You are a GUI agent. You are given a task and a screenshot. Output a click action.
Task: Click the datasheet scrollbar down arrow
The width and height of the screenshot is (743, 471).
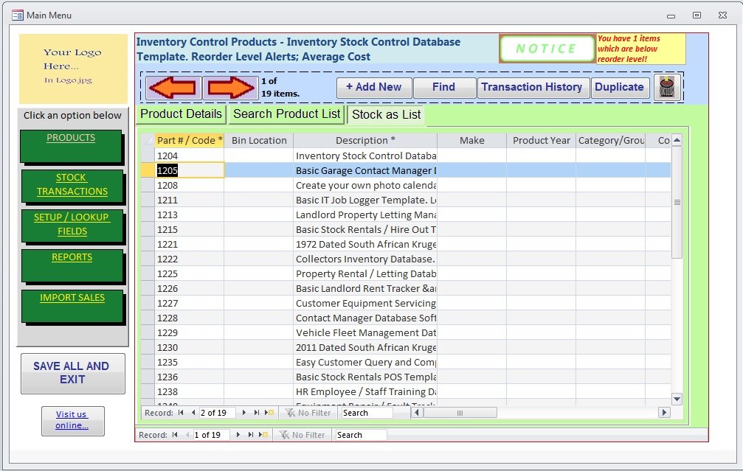pos(676,398)
